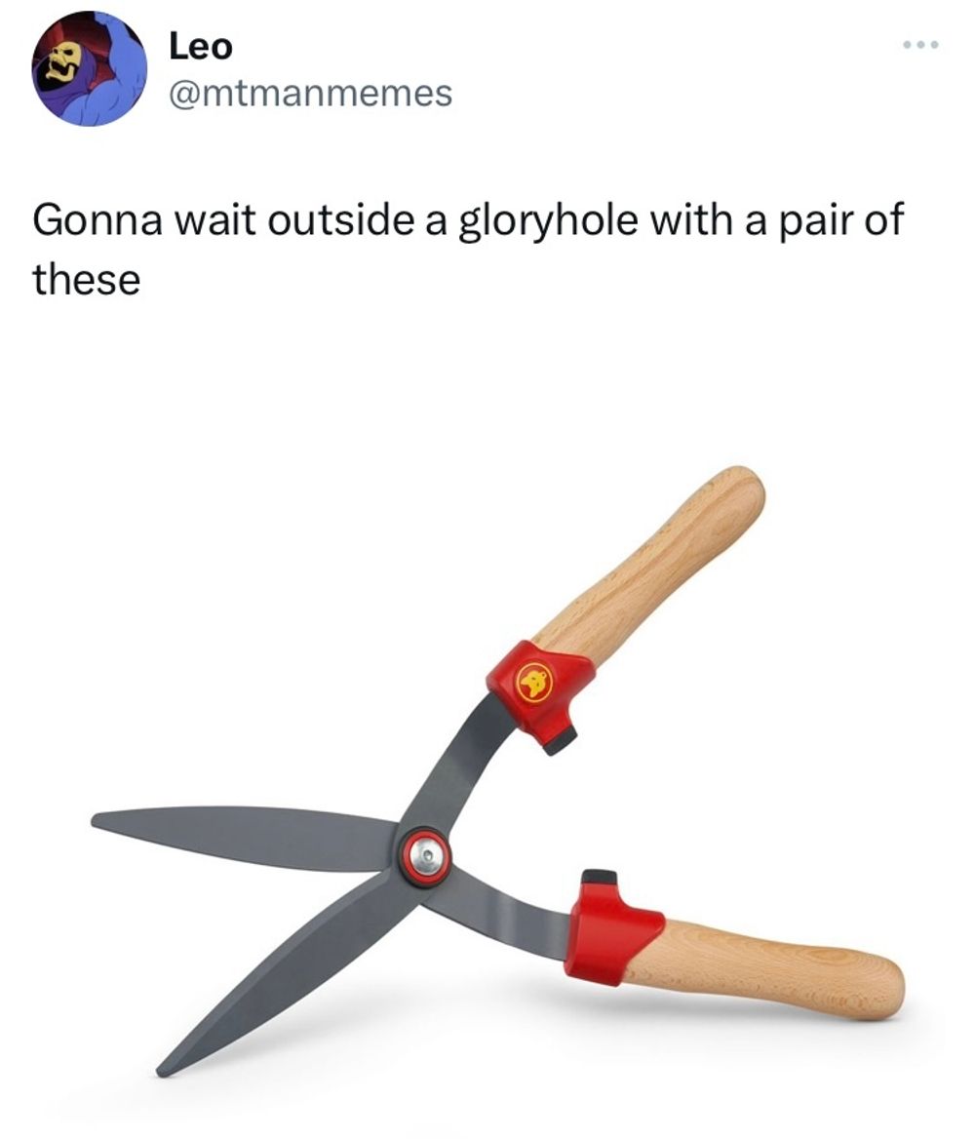This screenshot has height=1139, width=975.
Task: Click the word "these" in the tweet
Action: (x=87, y=279)
